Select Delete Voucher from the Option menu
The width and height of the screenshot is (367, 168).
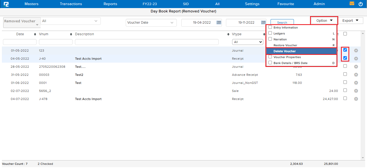[x=301, y=51]
